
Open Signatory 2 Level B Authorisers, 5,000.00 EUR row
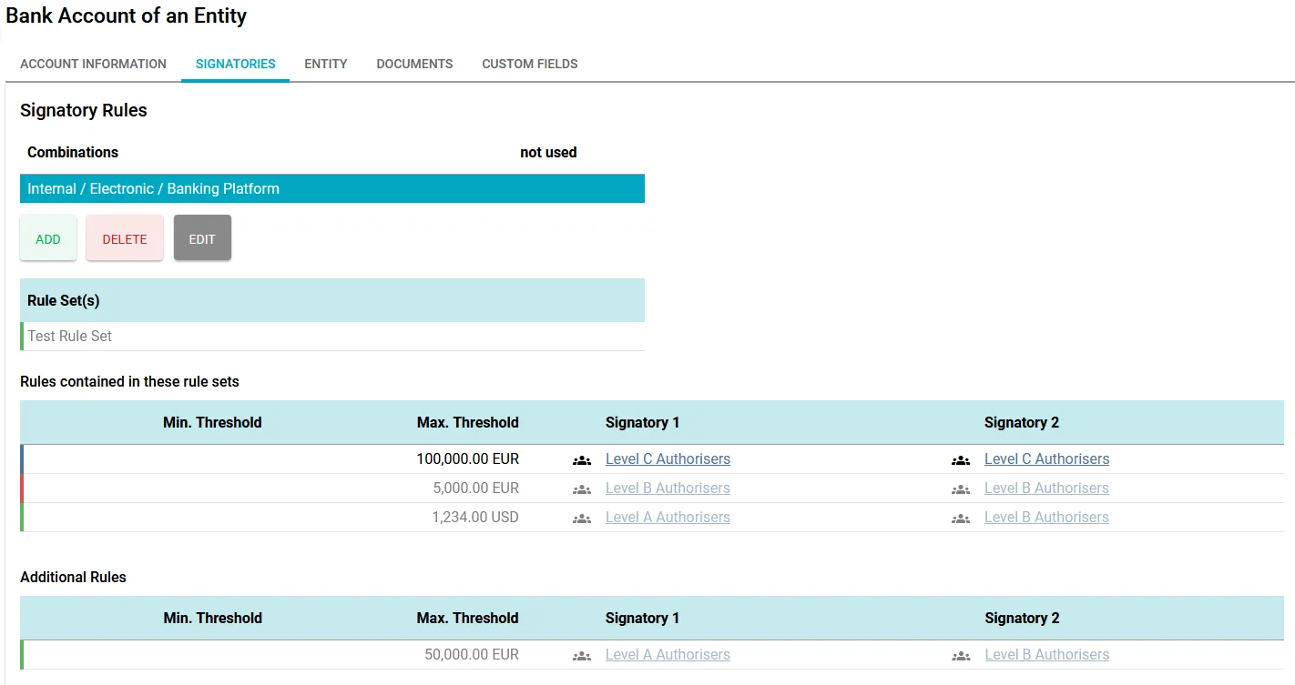pos(1046,489)
